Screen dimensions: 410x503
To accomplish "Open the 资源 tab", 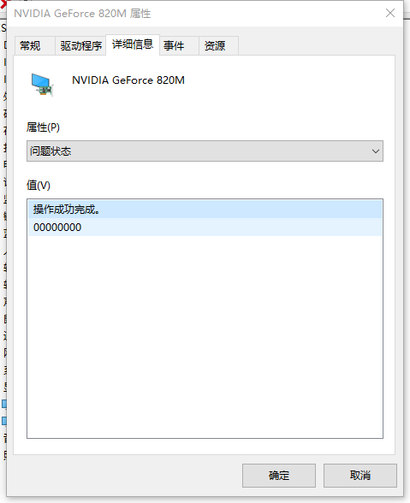I will click(x=218, y=45).
